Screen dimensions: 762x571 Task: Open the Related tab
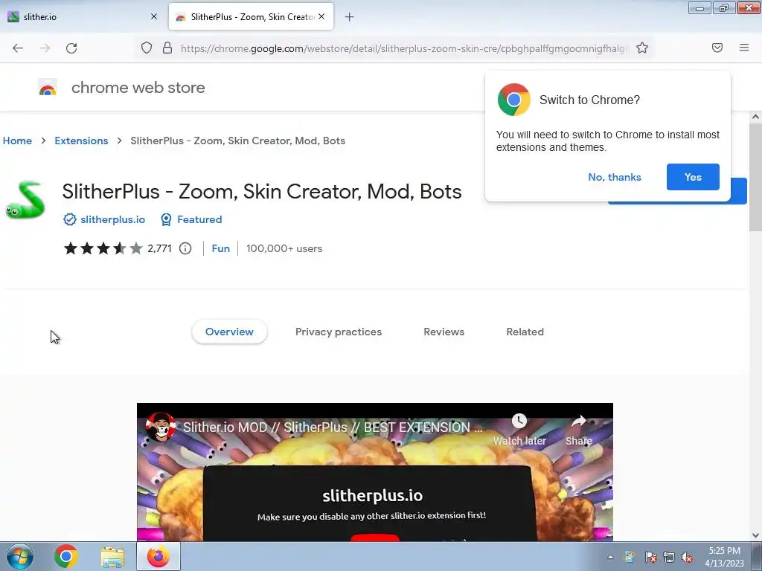coord(525,332)
